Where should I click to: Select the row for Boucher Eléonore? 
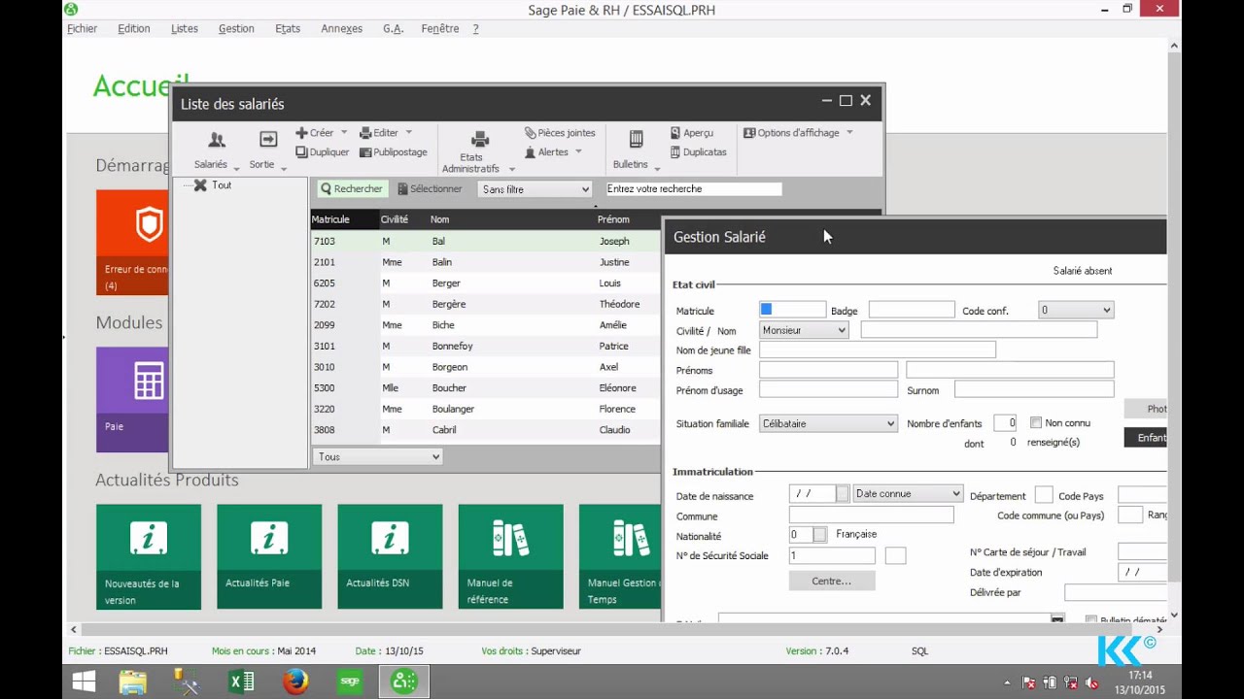pyautogui.click(x=485, y=388)
